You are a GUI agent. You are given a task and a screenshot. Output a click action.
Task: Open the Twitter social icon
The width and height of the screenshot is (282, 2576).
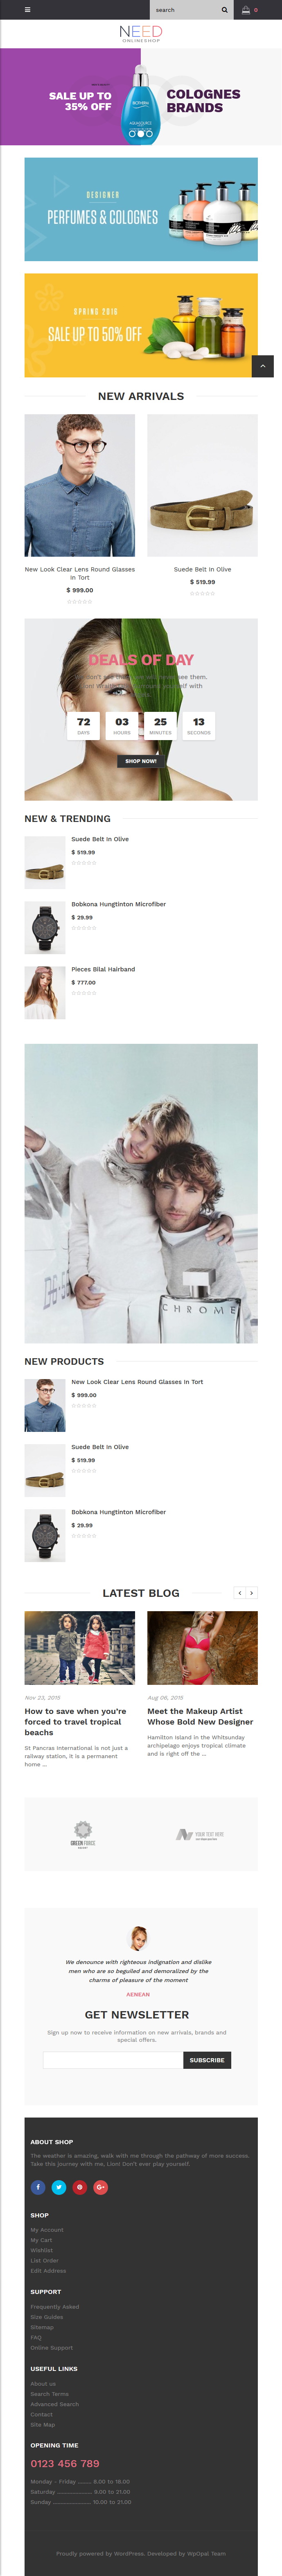pos(59,2187)
